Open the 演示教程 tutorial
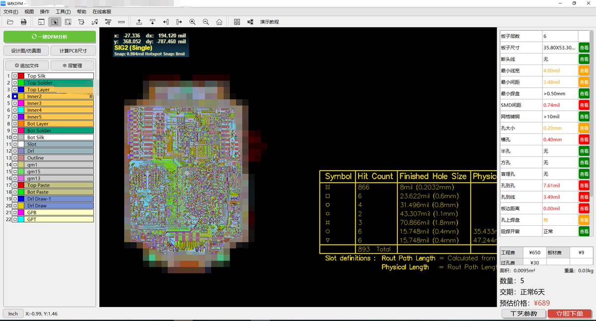The width and height of the screenshot is (596, 321). [x=270, y=22]
